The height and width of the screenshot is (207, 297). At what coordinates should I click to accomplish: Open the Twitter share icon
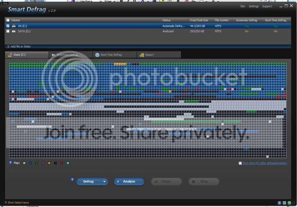coord(284,203)
